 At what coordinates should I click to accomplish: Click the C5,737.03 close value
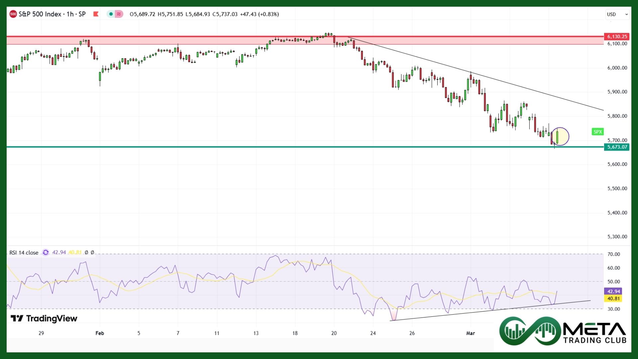[x=225, y=14]
